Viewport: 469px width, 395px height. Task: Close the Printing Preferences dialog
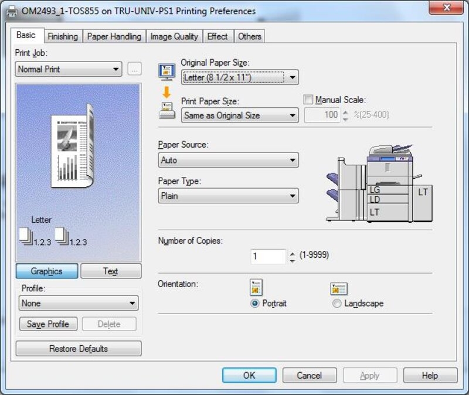click(446, 8)
